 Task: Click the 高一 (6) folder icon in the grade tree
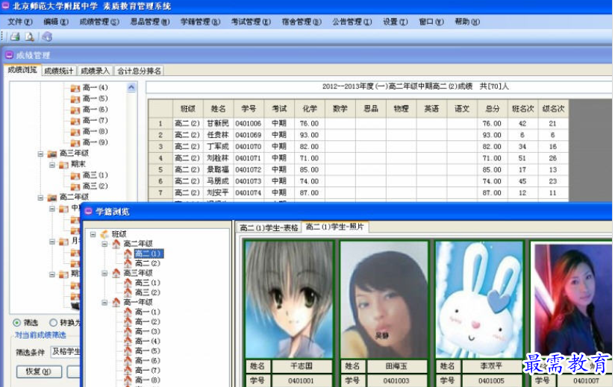pos(75,110)
